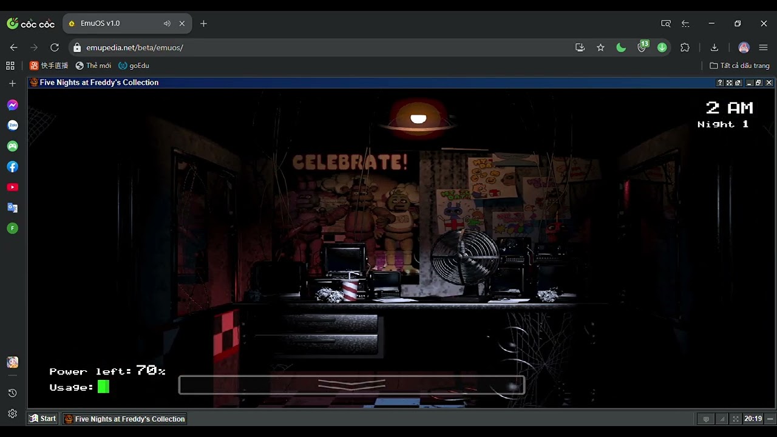Open the sidebar history clock icon
The height and width of the screenshot is (437, 777).
(12, 393)
